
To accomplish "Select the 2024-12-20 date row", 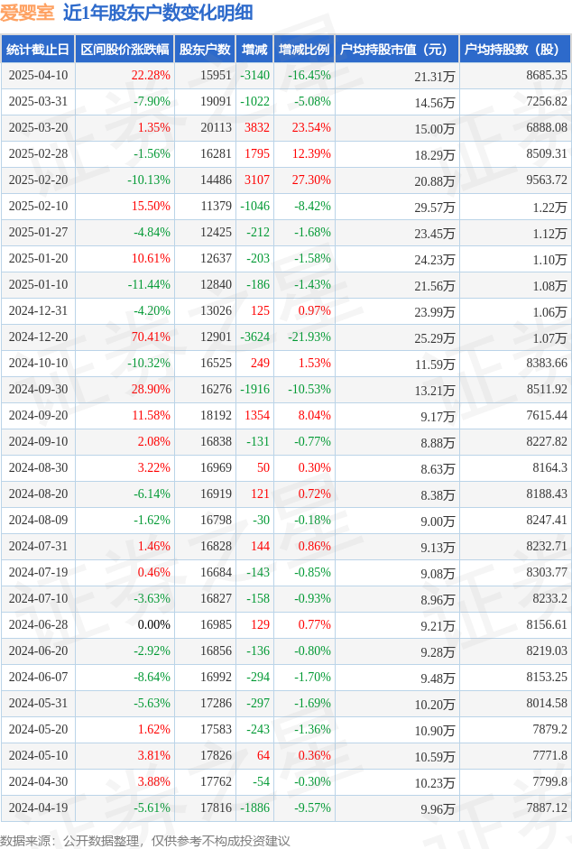I will 286,337.
